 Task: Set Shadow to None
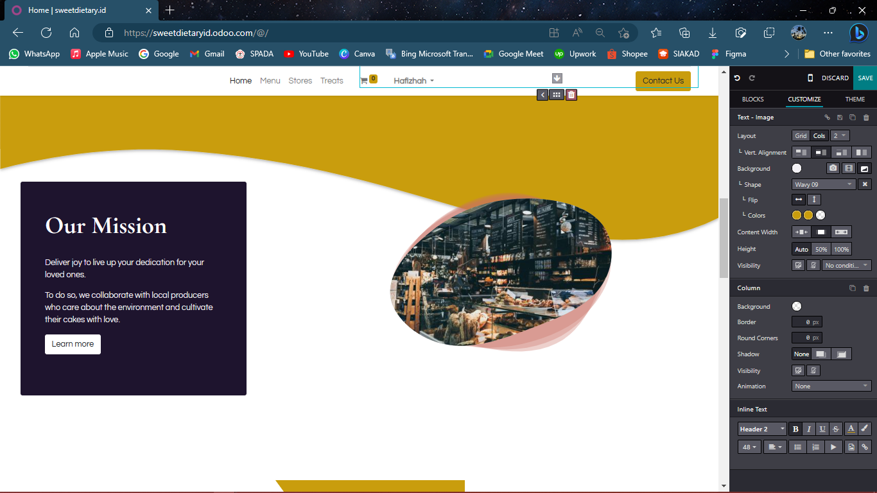pos(801,354)
